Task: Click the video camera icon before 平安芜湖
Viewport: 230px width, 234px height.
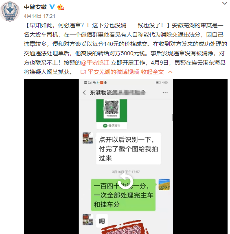Action: [x=83, y=72]
